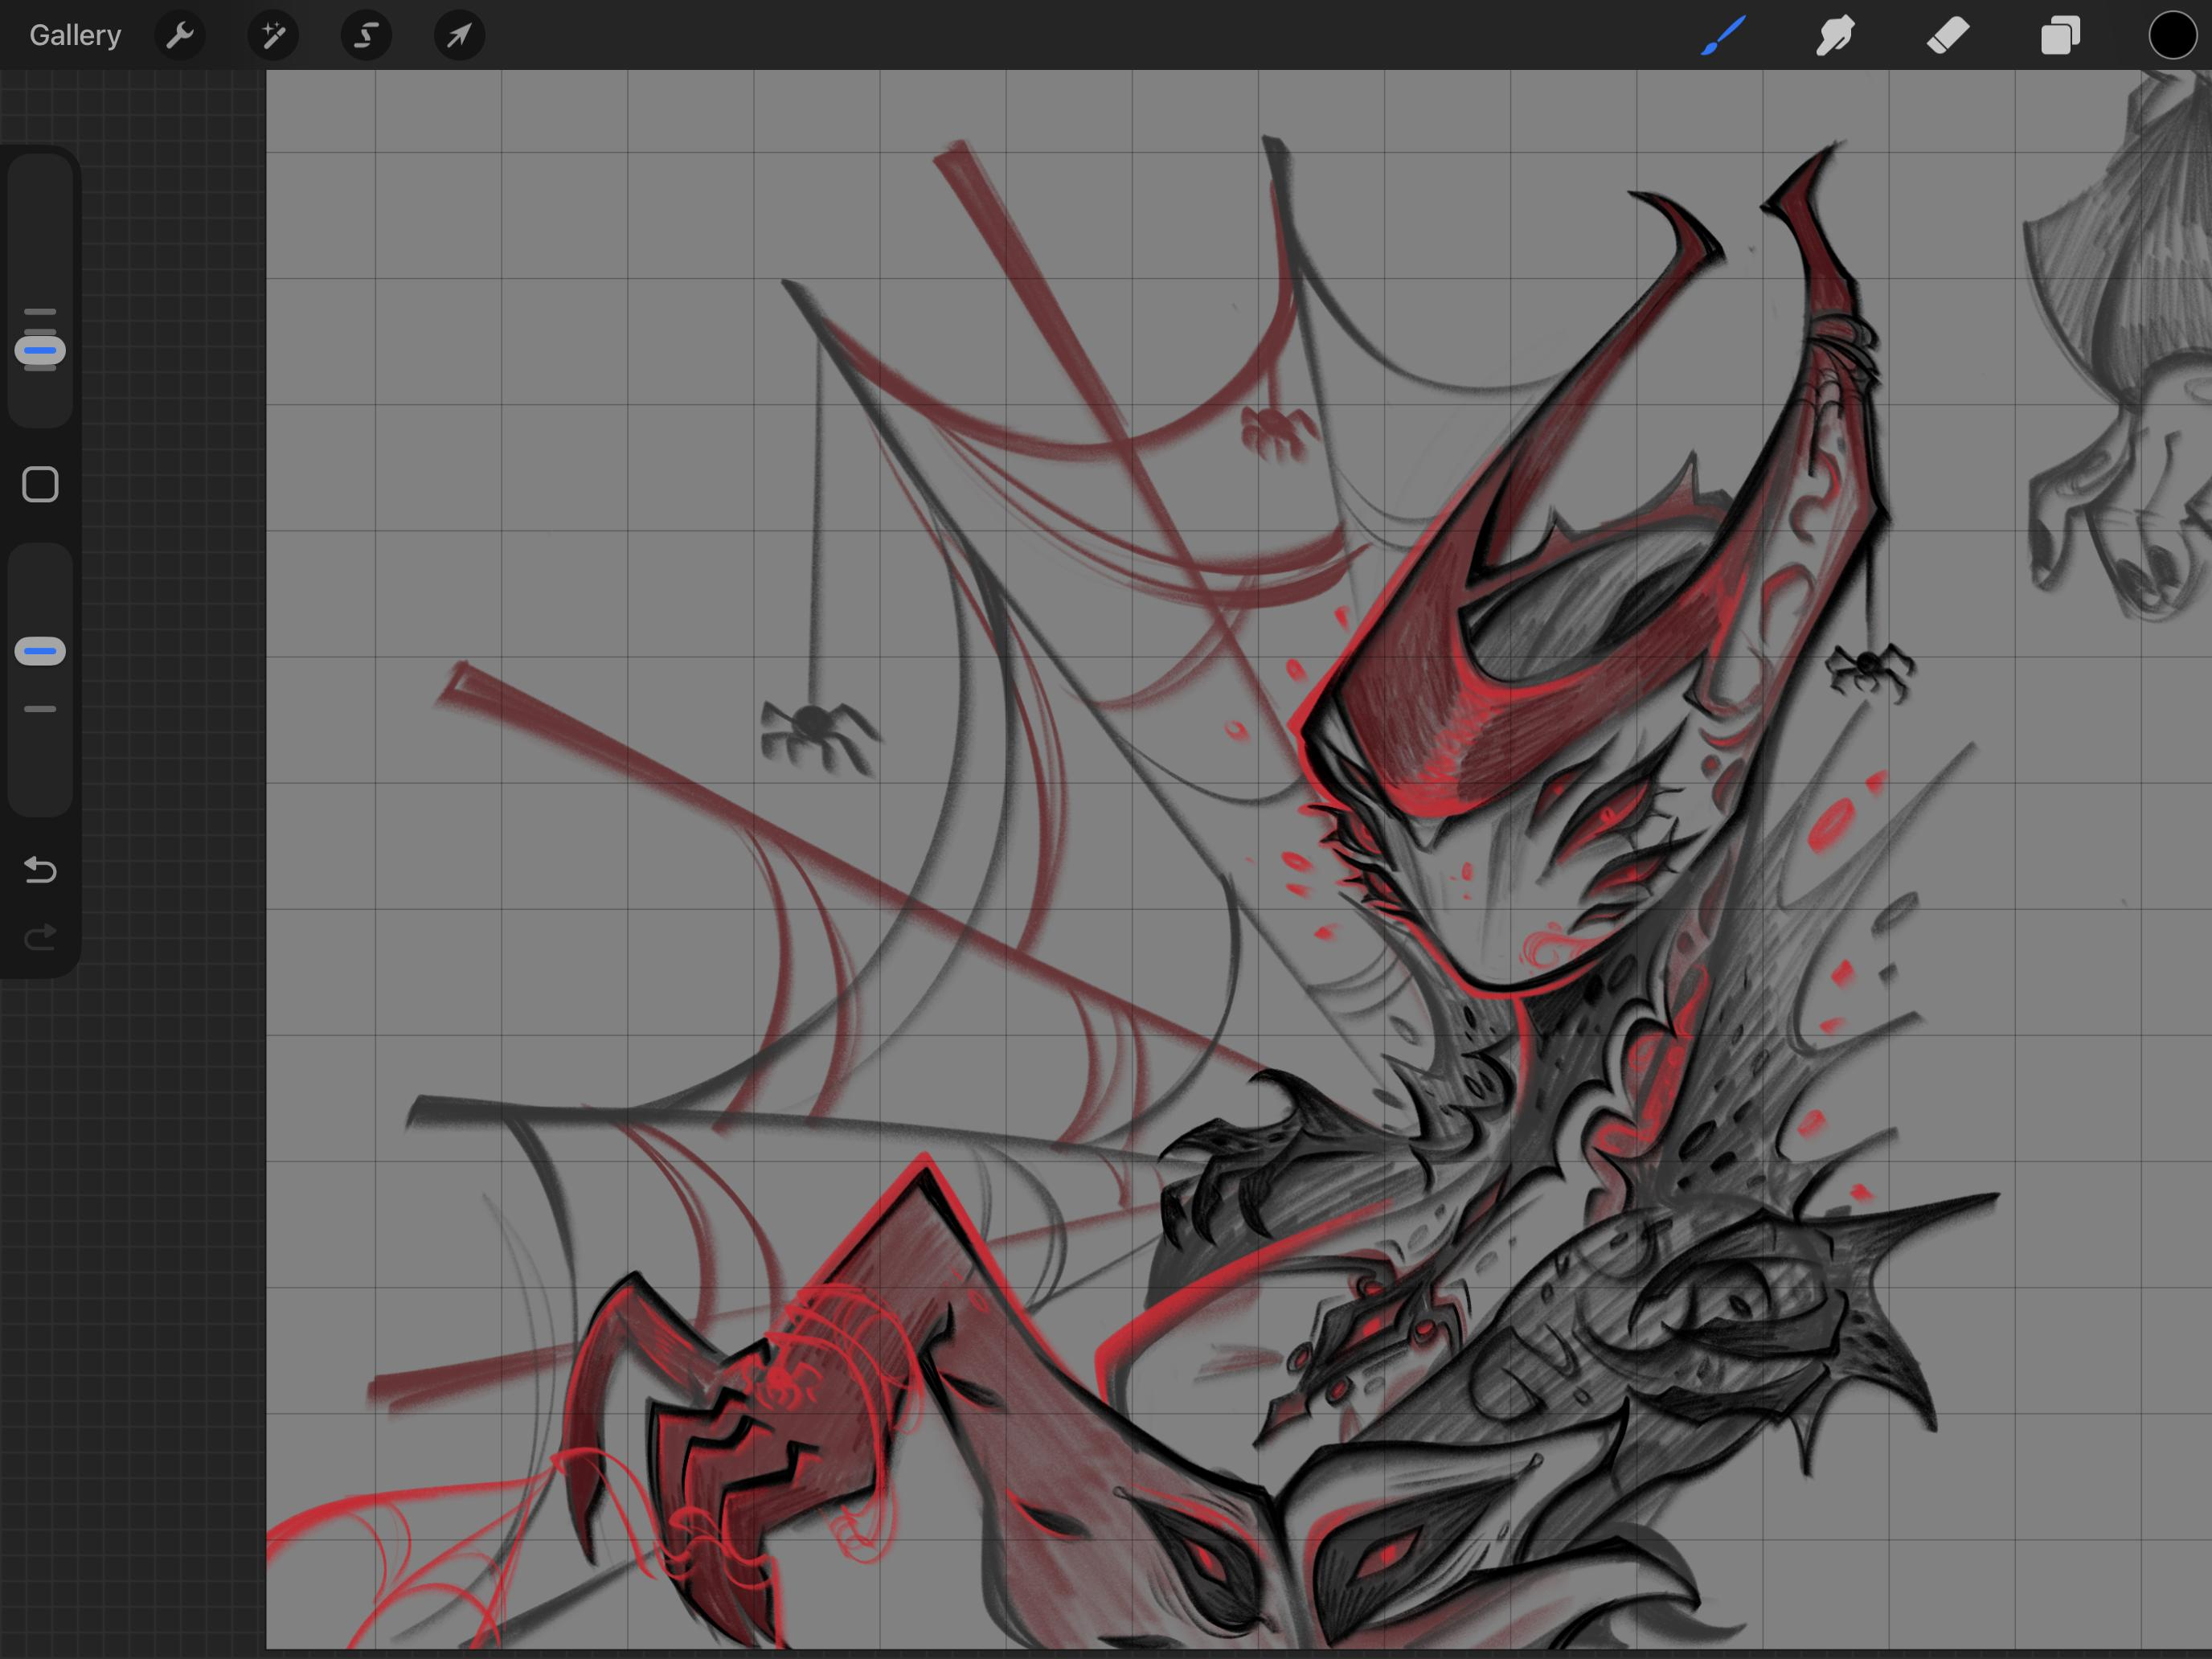The image size is (2212, 1659).
Task: Select the Eraser tool
Action: tap(1948, 36)
